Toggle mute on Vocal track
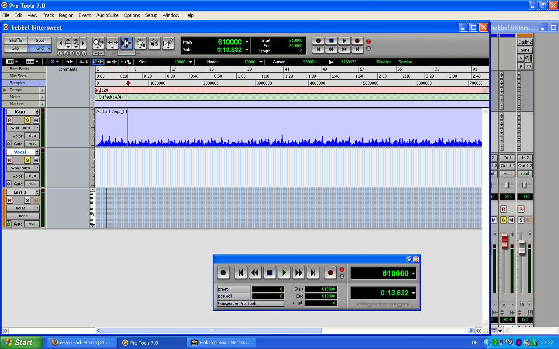This screenshot has height=349, width=559. 36,160
